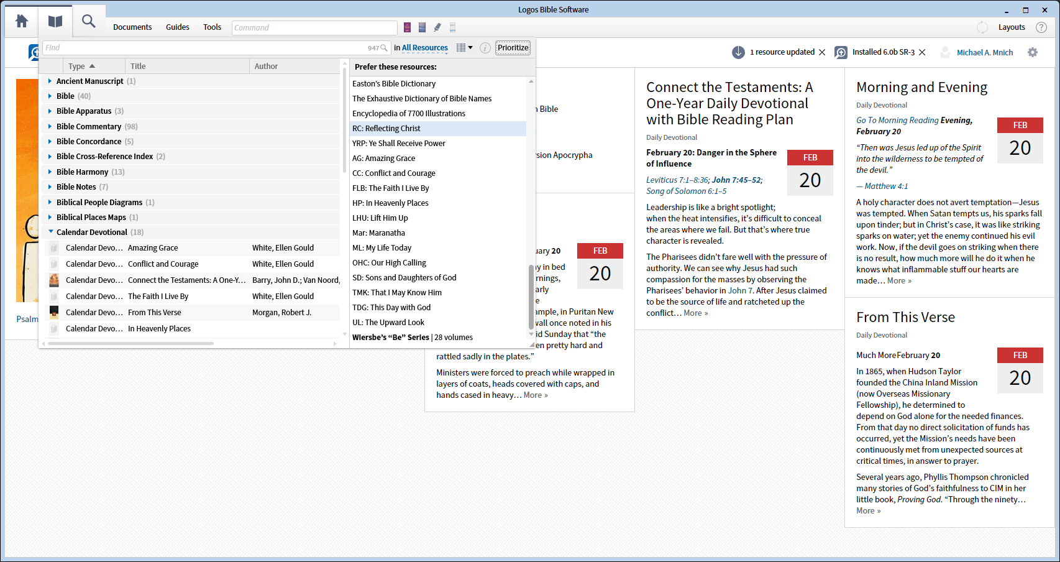Open the Home page icon
This screenshot has height=562, width=1060.
[22, 21]
